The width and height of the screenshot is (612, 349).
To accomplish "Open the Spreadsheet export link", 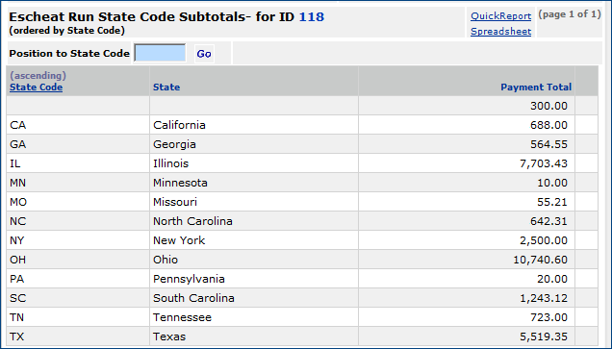I will (x=500, y=32).
